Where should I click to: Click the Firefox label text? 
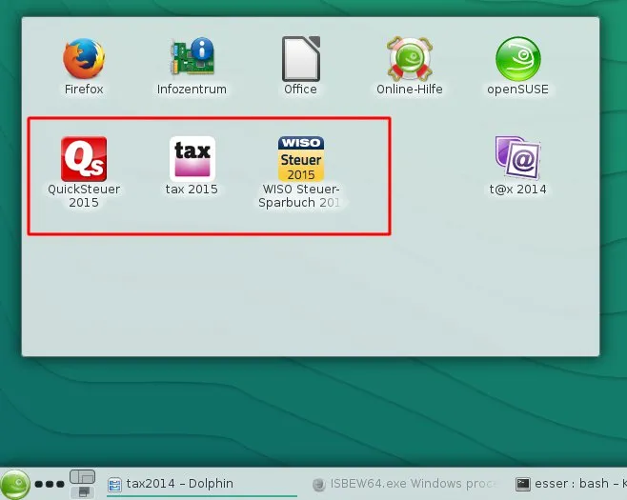pos(84,90)
